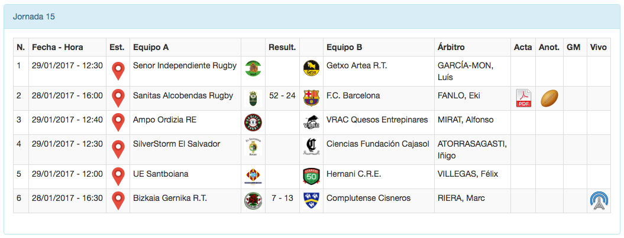Select SilverStorm El Salvador team name

click(x=176, y=144)
